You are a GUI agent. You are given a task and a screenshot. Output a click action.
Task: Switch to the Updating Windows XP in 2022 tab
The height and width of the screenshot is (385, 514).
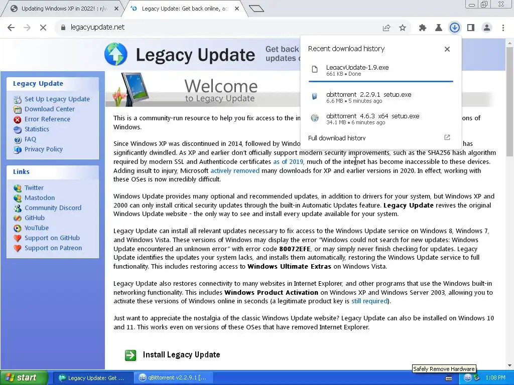(x=63, y=9)
